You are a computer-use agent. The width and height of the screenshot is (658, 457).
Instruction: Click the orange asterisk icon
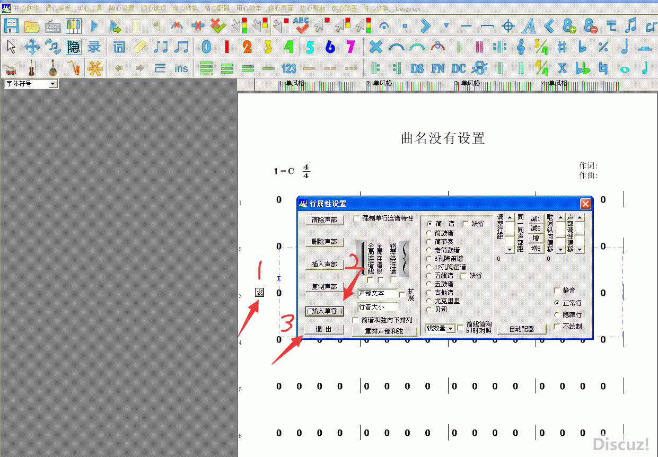tap(94, 68)
